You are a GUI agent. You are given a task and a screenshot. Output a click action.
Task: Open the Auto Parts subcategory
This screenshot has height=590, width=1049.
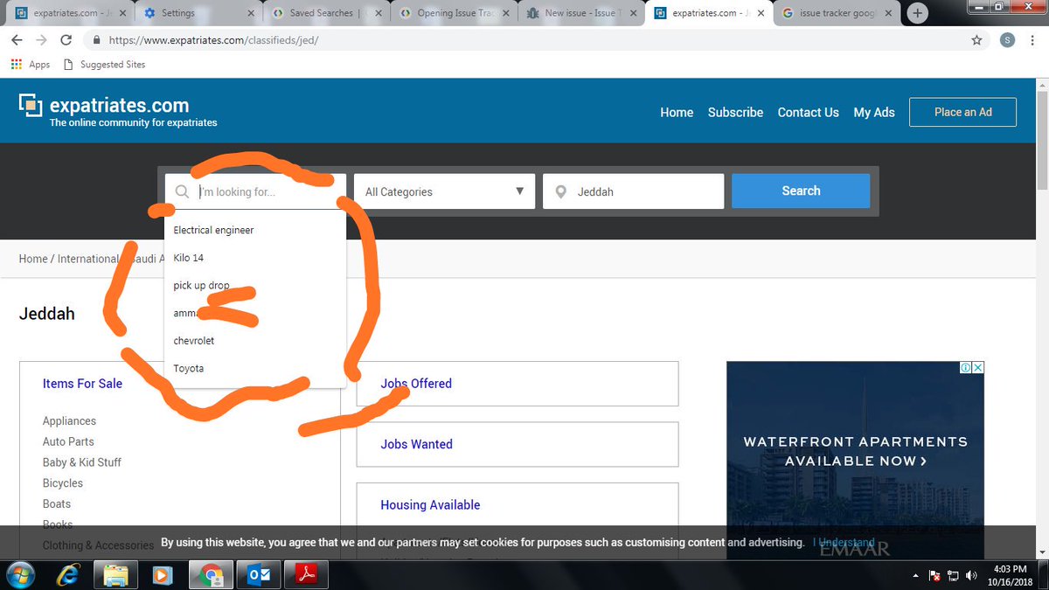coord(68,441)
